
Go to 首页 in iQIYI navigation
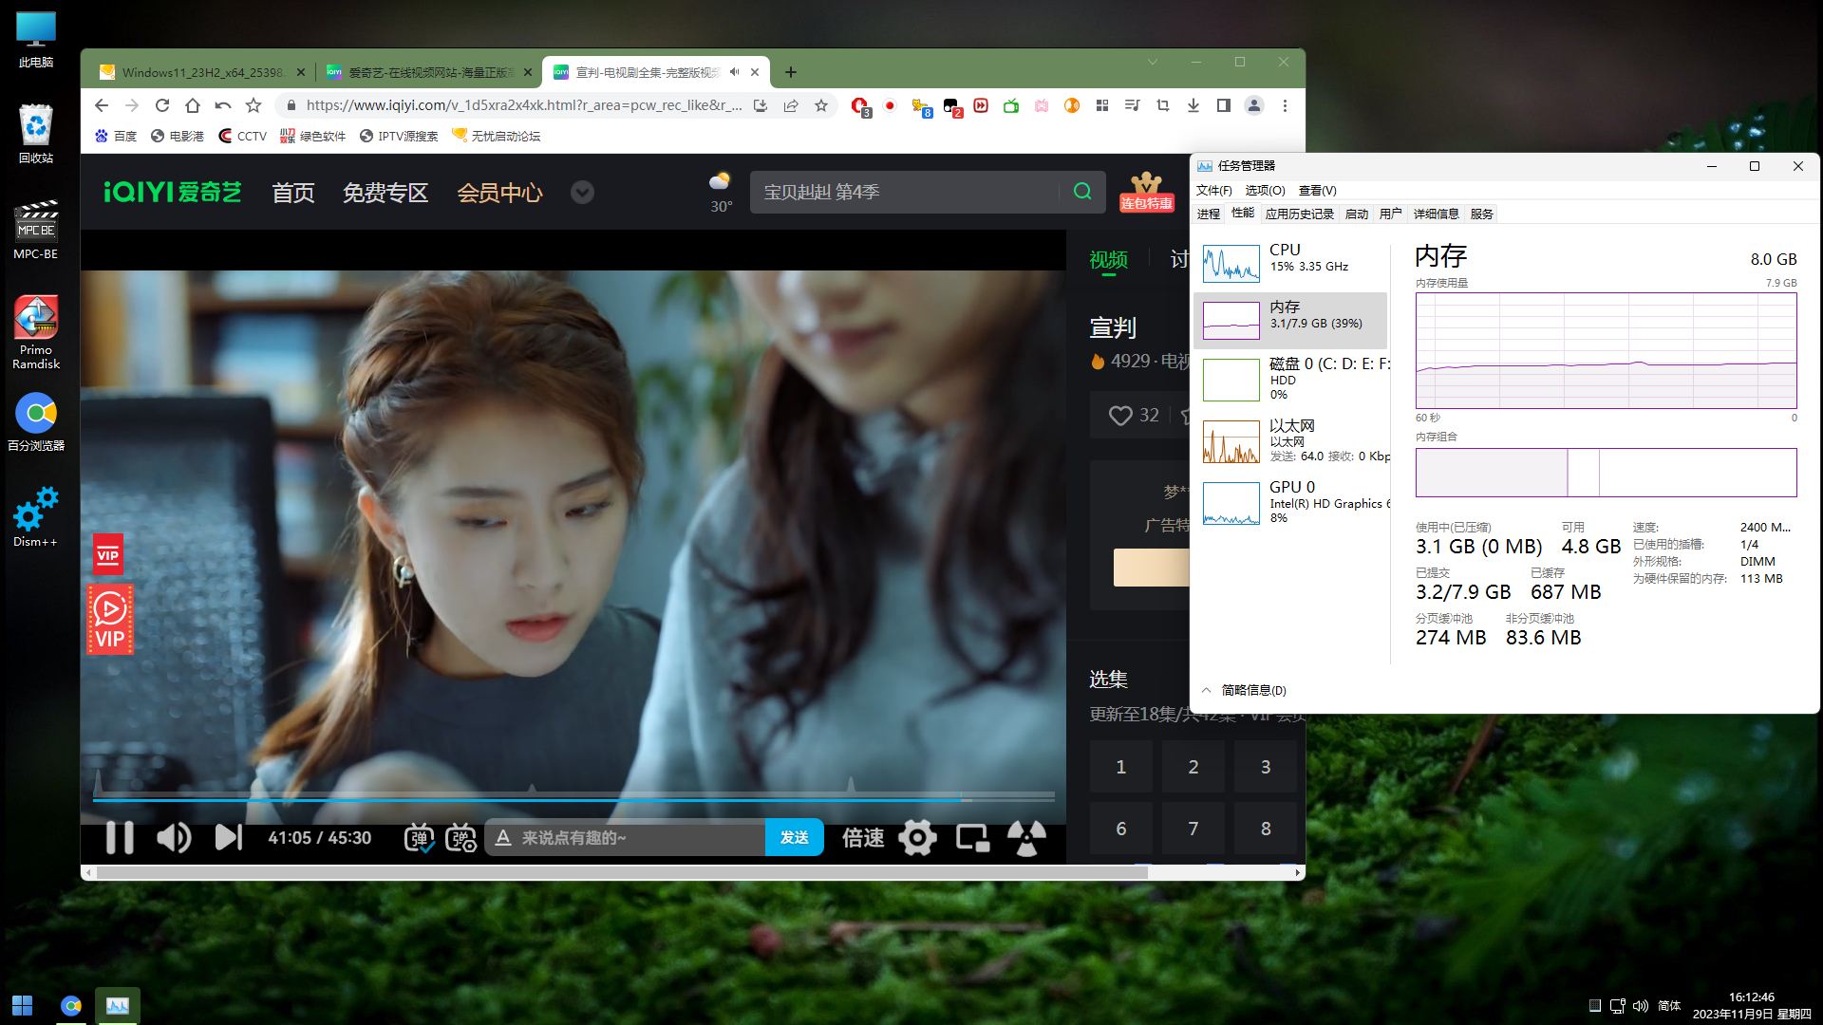292,193
